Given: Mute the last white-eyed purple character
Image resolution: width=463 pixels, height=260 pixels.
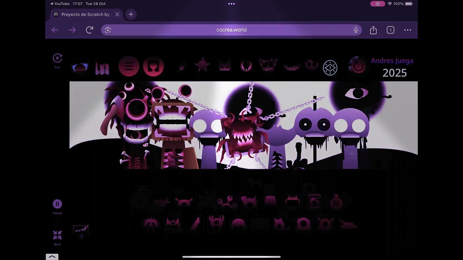Looking at the screenshot, I should pos(350,139).
